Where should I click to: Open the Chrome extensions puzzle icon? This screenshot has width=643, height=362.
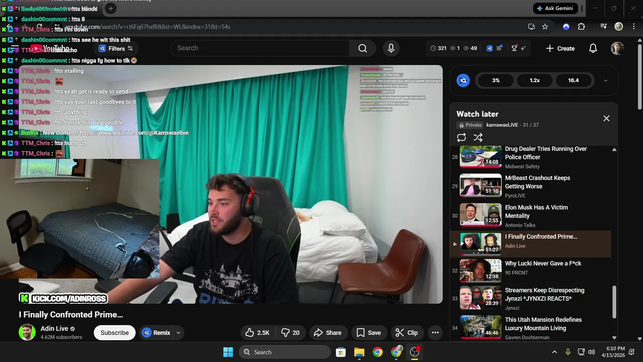(x=581, y=27)
